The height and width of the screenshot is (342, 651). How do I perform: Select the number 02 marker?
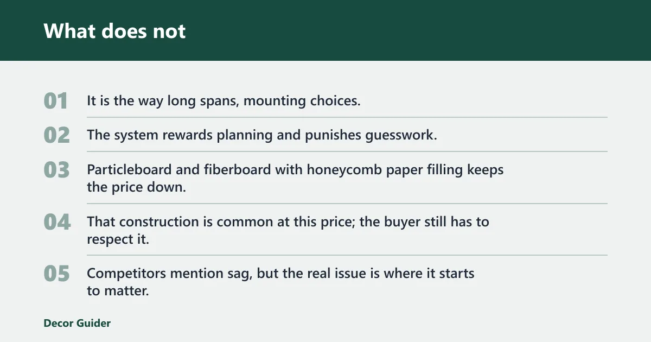coord(56,135)
